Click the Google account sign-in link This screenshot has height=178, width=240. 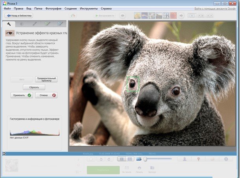pos(215,9)
